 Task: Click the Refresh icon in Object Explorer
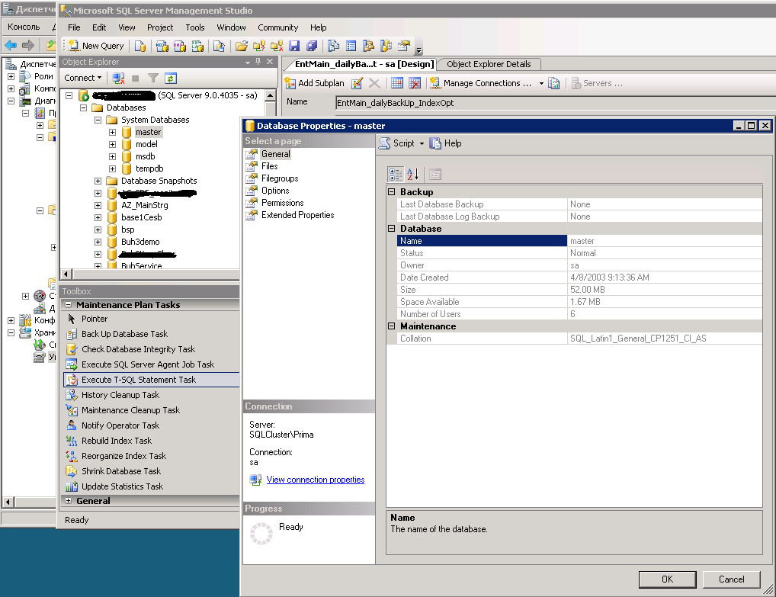[x=171, y=78]
